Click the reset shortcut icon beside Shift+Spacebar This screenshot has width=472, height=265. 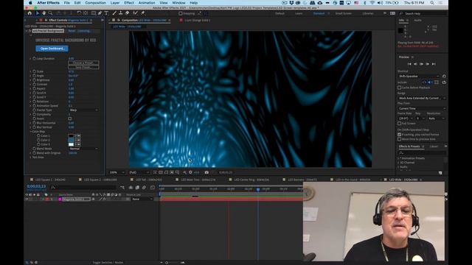click(444, 77)
